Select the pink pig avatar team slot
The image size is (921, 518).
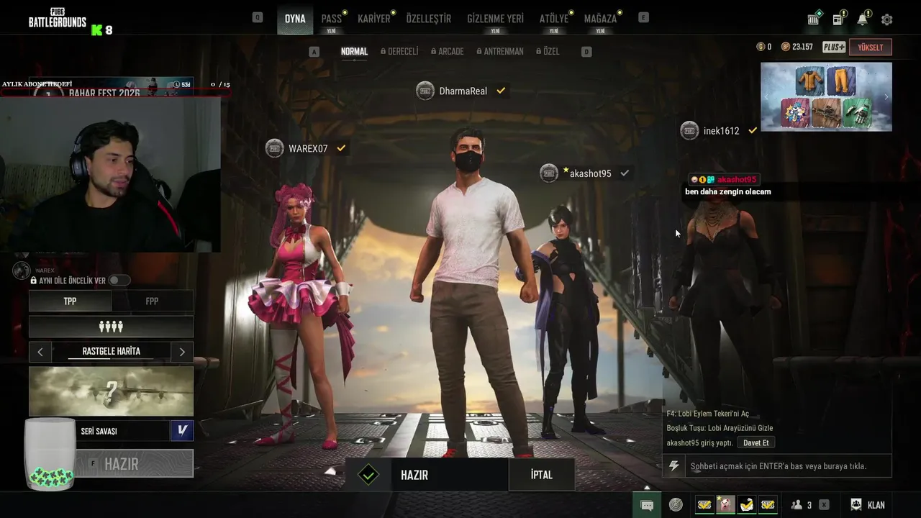[x=726, y=505]
